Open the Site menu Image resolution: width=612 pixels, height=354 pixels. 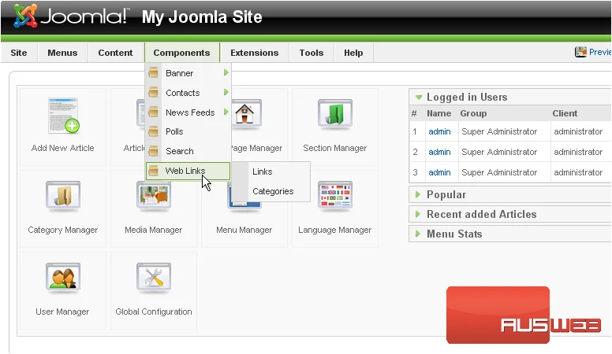point(19,53)
